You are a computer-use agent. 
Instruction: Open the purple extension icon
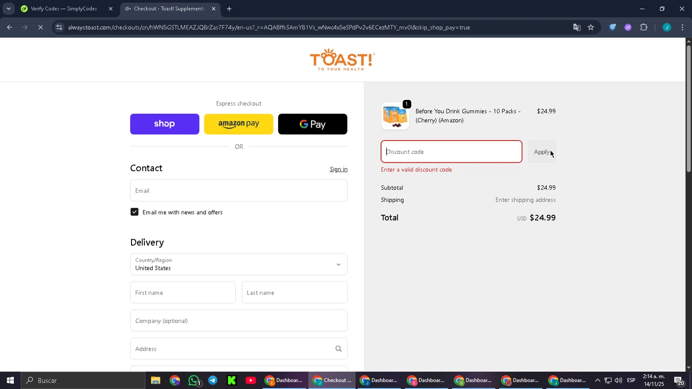(628, 27)
